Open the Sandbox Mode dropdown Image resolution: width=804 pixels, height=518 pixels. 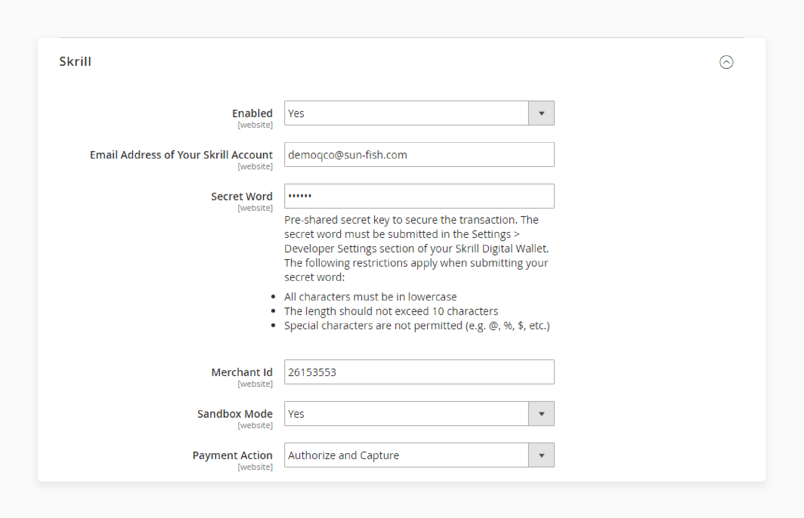pyautogui.click(x=419, y=414)
